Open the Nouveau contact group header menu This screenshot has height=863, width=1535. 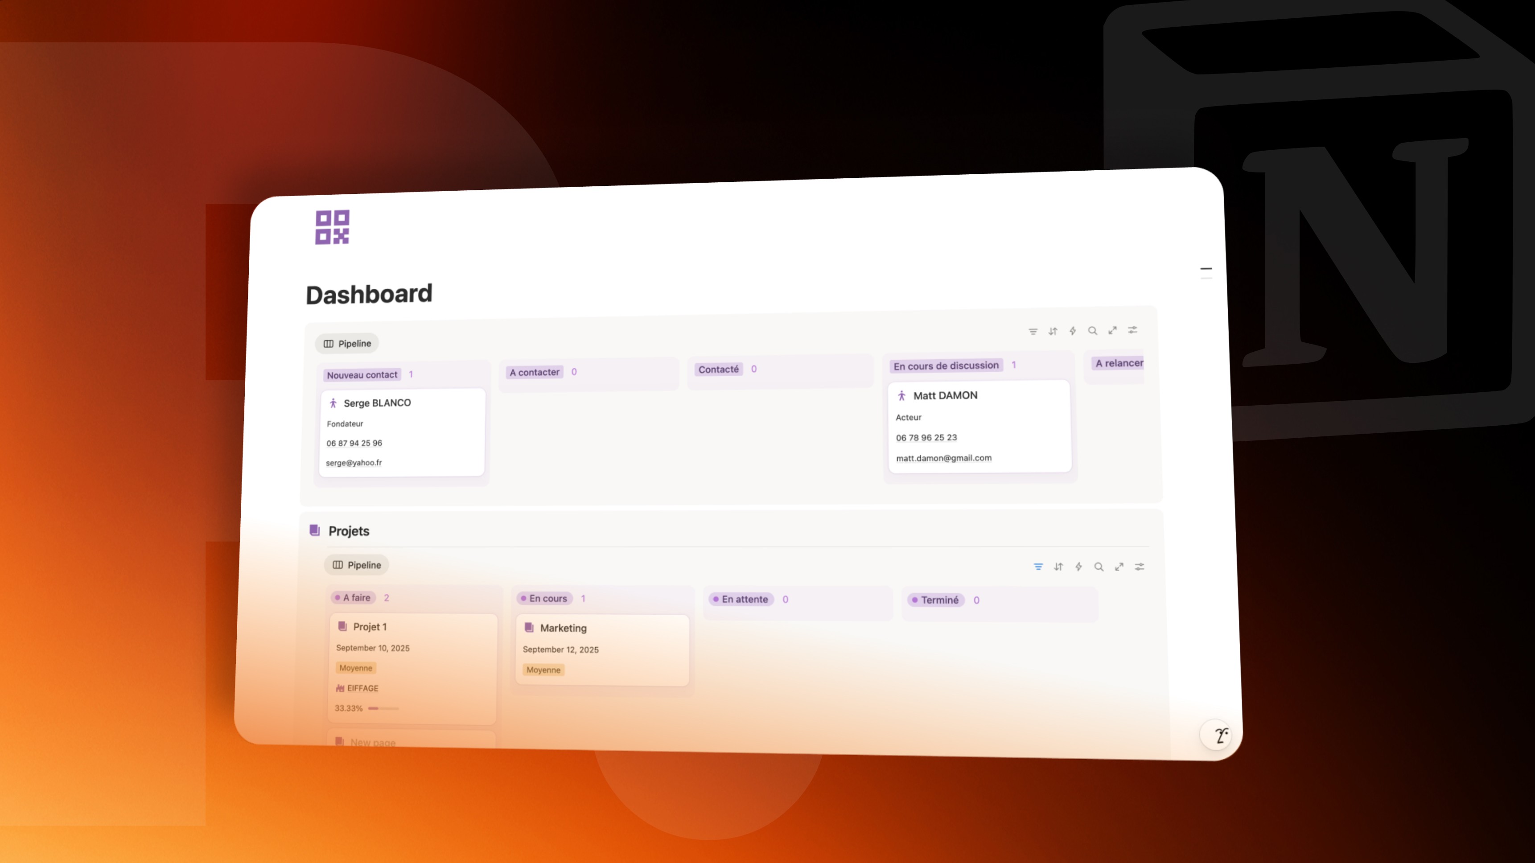coord(362,375)
